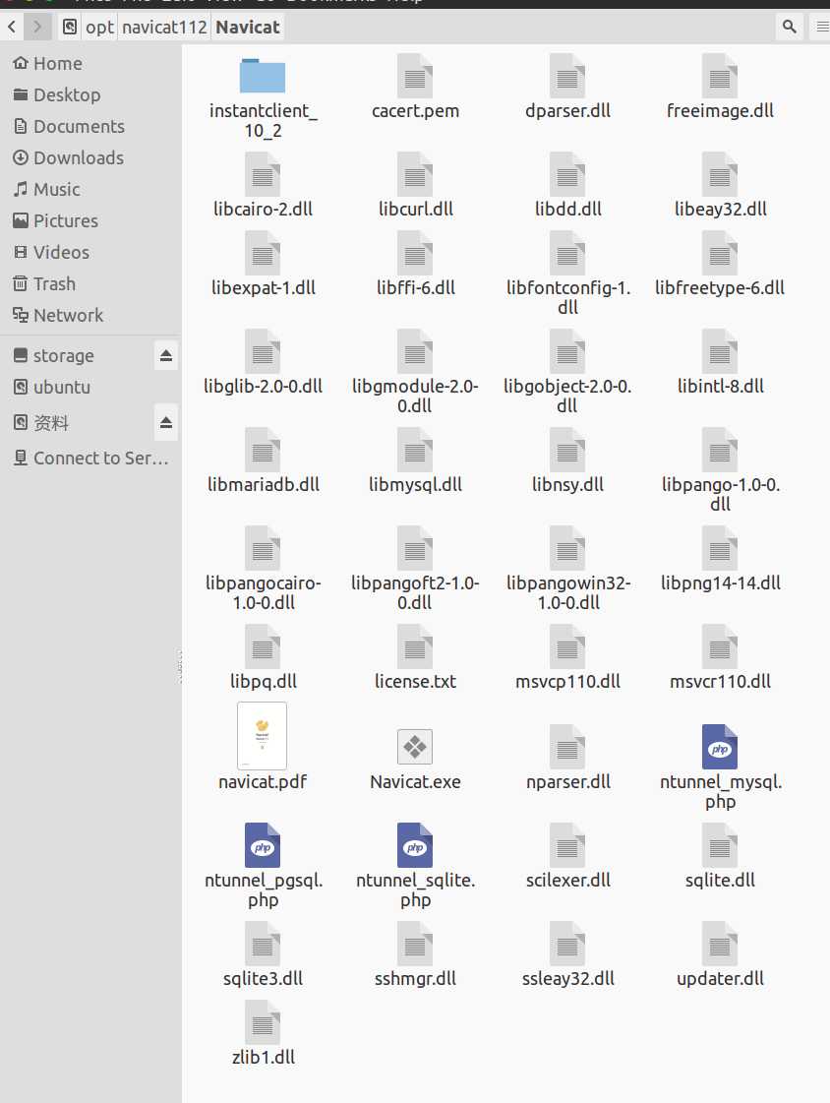This screenshot has height=1103, width=830.
Task: Go back with the left arrow
Action: (x=11, y=27)
